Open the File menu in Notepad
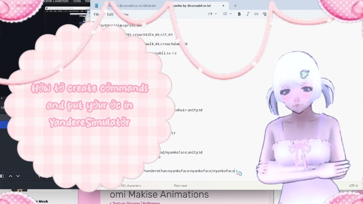 [x=96, y=14]
